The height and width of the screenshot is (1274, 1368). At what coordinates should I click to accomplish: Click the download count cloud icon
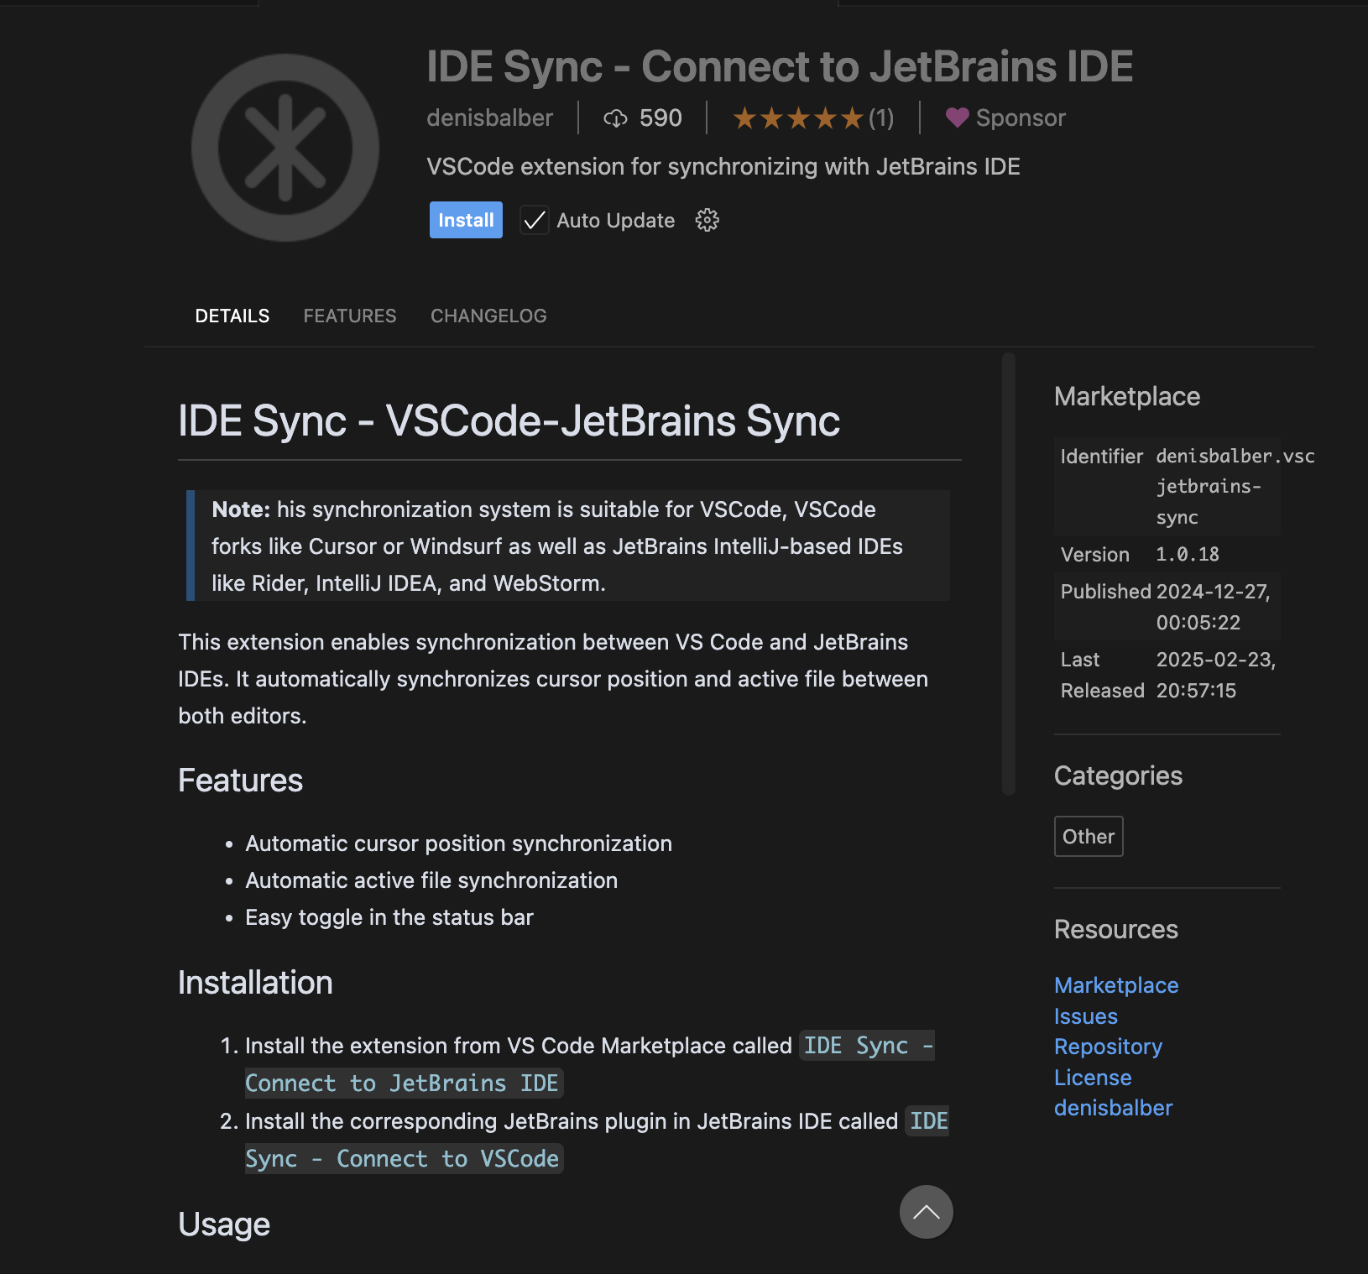point(615,118)
